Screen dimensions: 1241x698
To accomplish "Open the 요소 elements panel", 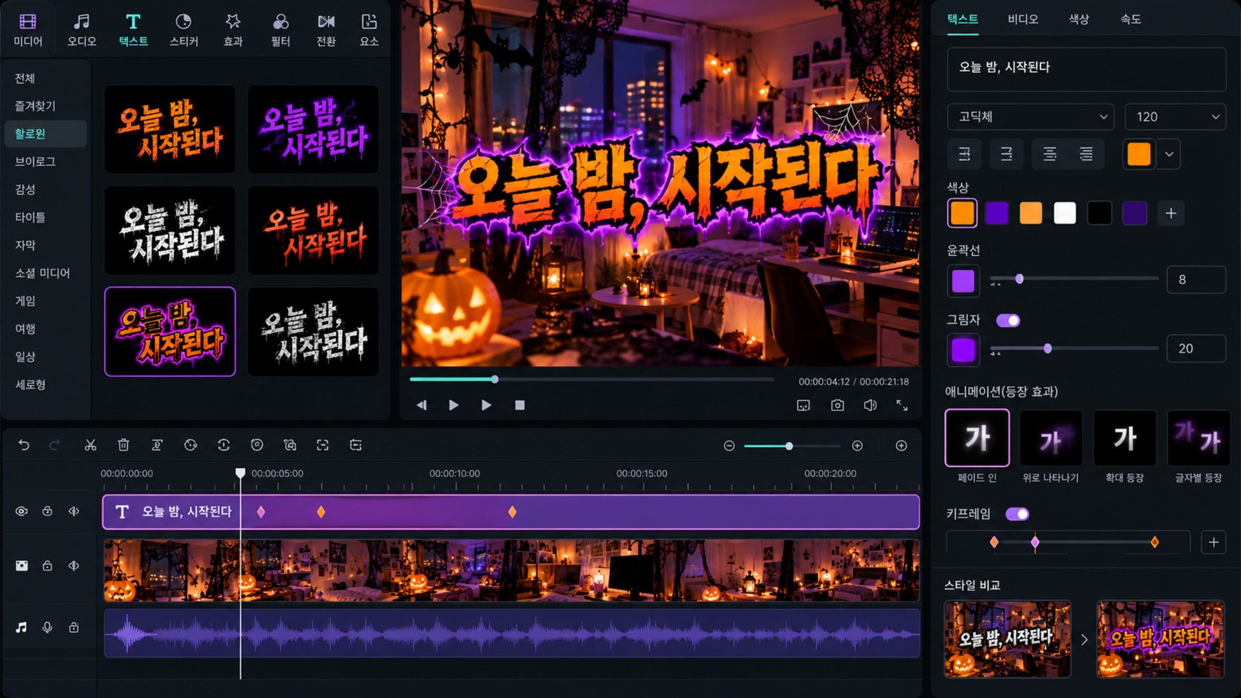I will pyautogui.click(x=369, y=30).
